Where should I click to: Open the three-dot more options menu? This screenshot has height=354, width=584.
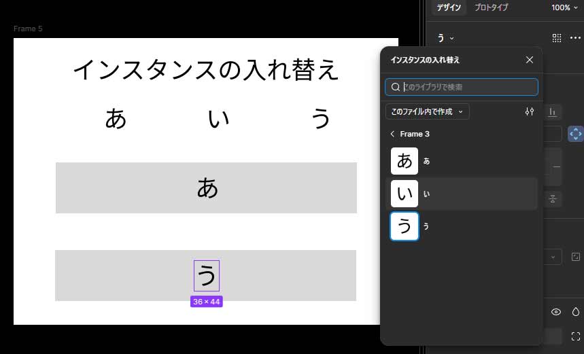tap(575, 38)
